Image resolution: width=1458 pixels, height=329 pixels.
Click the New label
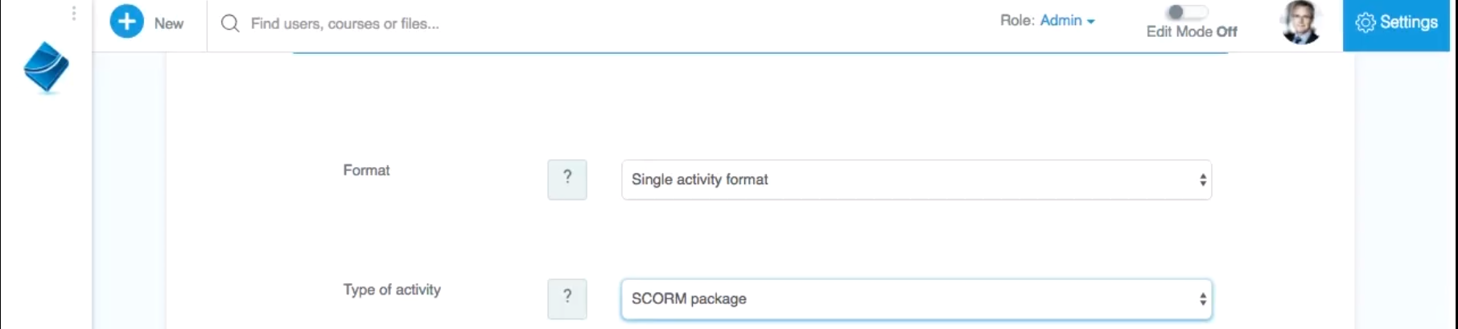coord(169,23)
